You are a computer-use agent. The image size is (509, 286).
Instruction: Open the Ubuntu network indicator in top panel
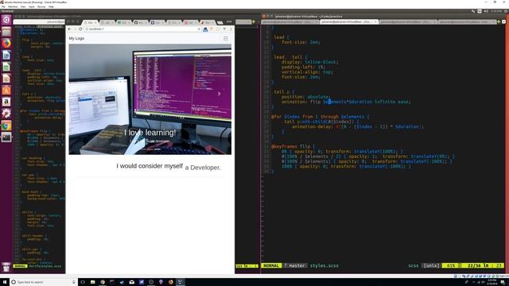(473, 11)
